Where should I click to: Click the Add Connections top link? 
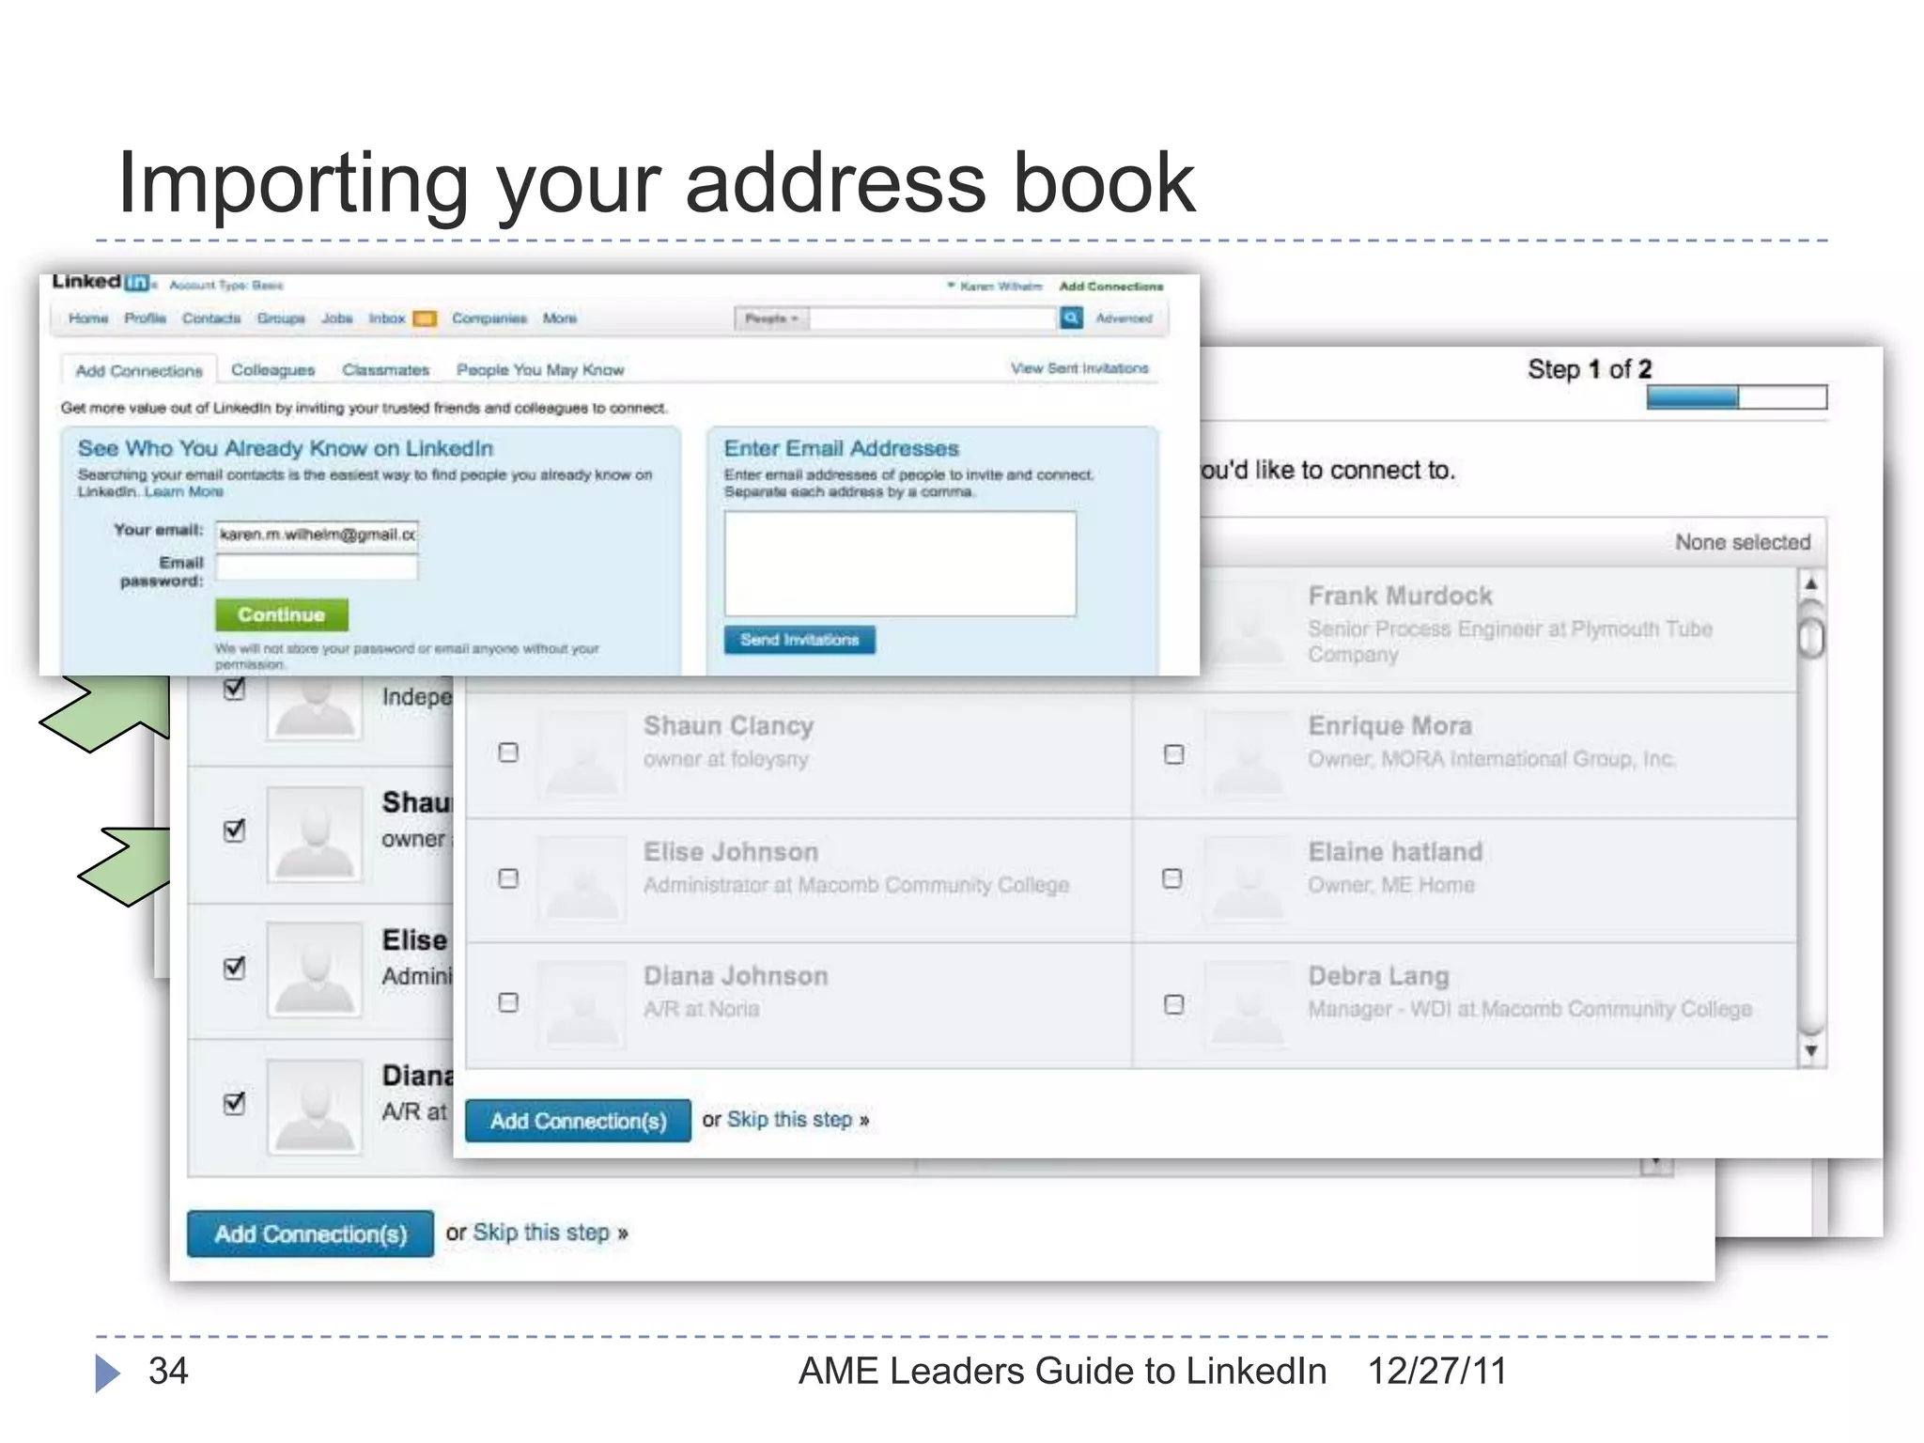click(x=1111, y=286)
